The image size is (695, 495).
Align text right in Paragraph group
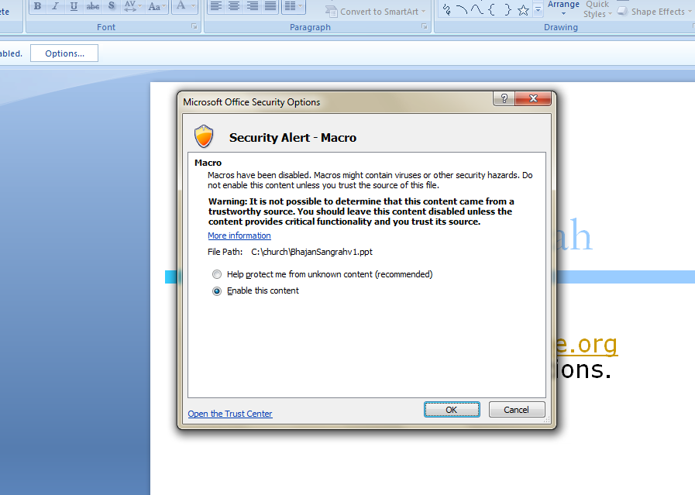(253, 6)
